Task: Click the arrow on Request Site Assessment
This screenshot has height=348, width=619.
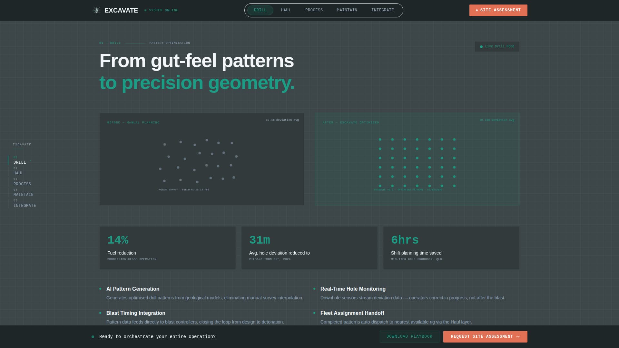Action: tap(518, 337)
